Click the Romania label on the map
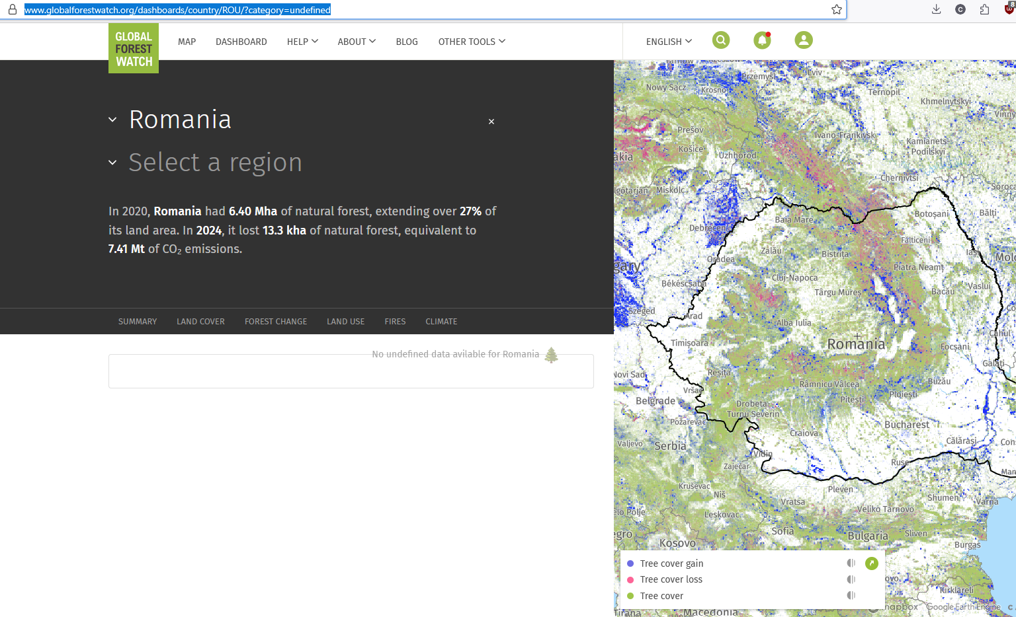This screenshot has width=1016, height=617. coord(856,344)
